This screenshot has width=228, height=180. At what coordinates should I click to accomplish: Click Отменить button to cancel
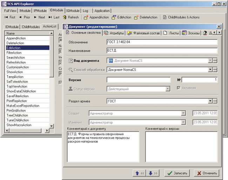[207, 173]
